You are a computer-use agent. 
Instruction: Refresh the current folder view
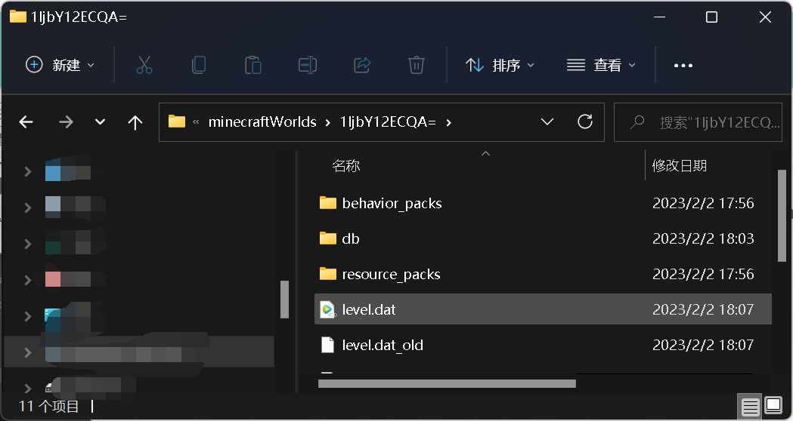[585, 121]
